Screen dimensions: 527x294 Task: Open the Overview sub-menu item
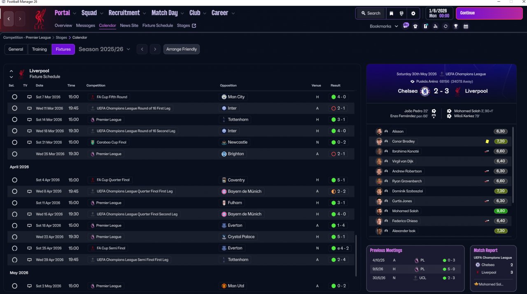tap(63, 25)
